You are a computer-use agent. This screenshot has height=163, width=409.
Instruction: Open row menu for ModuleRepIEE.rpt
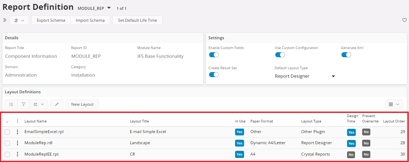pyautogui.click(x=17, y=154)
